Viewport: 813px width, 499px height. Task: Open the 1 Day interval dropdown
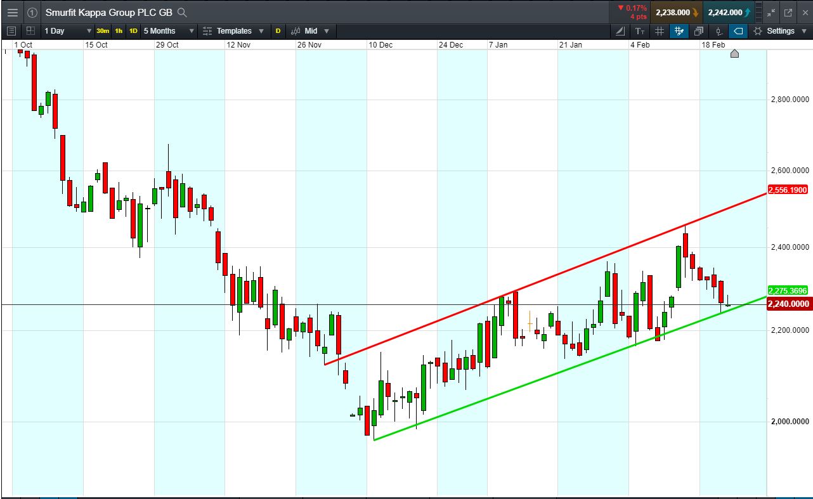pyautogui.click(x=67, y=30)
